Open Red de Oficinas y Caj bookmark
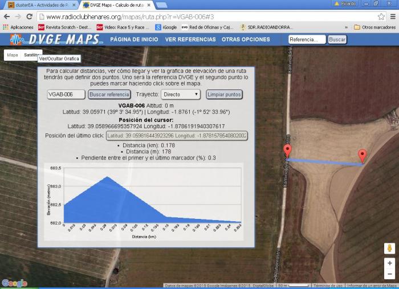This screenshot has height=289, width=399. pos(207,27)
